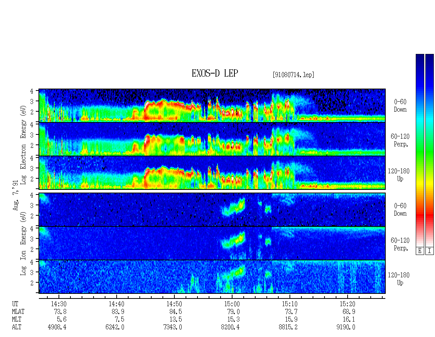Image resolution: width=435 pixels, height=337 pixels.
Task: Click the ion 60-120 Perp. spectrogram panel
Action: [x=212, y=243]
